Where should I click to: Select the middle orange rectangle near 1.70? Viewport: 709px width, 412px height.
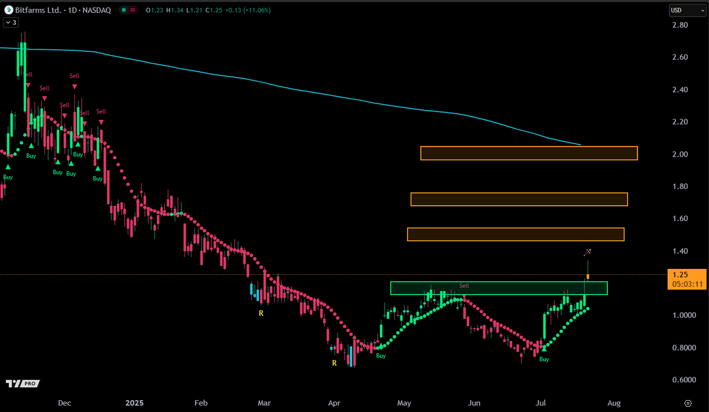tap(519, 199)
